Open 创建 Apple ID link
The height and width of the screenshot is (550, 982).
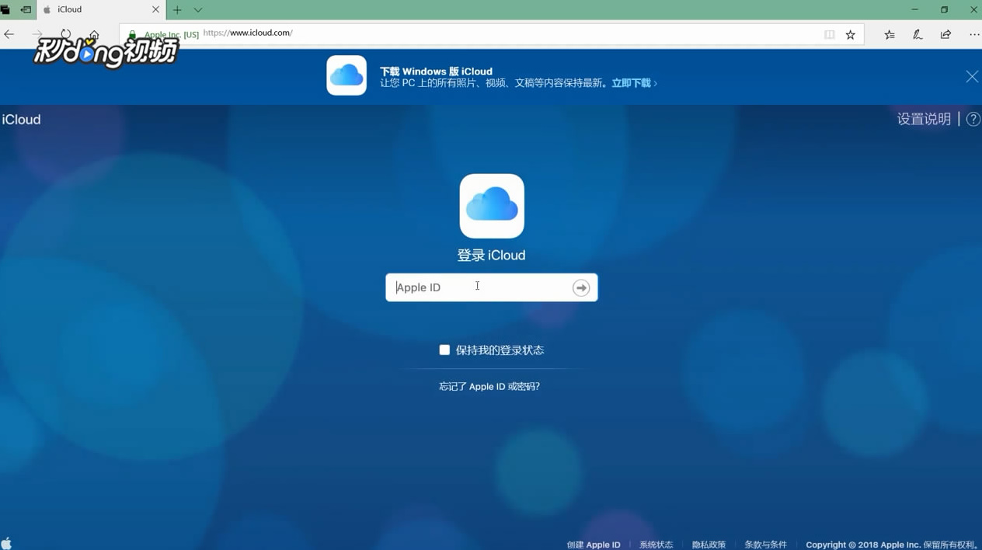click(594, 545)
